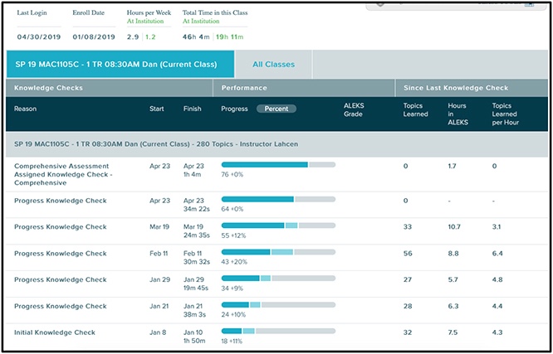Screen dimensions: 553x354
Task: Click the 43 +20% progress bar
Action: point(278,252)
